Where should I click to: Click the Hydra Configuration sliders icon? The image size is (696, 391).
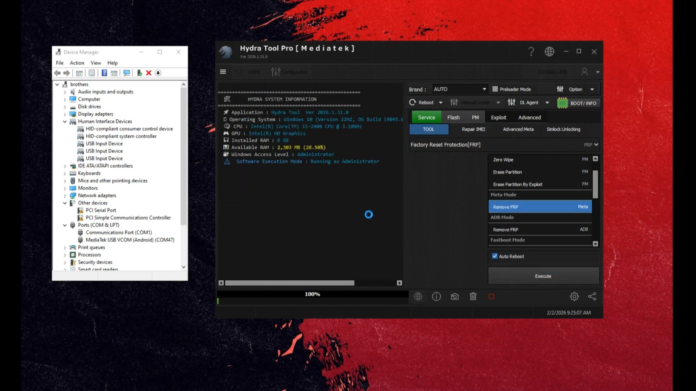275,72
